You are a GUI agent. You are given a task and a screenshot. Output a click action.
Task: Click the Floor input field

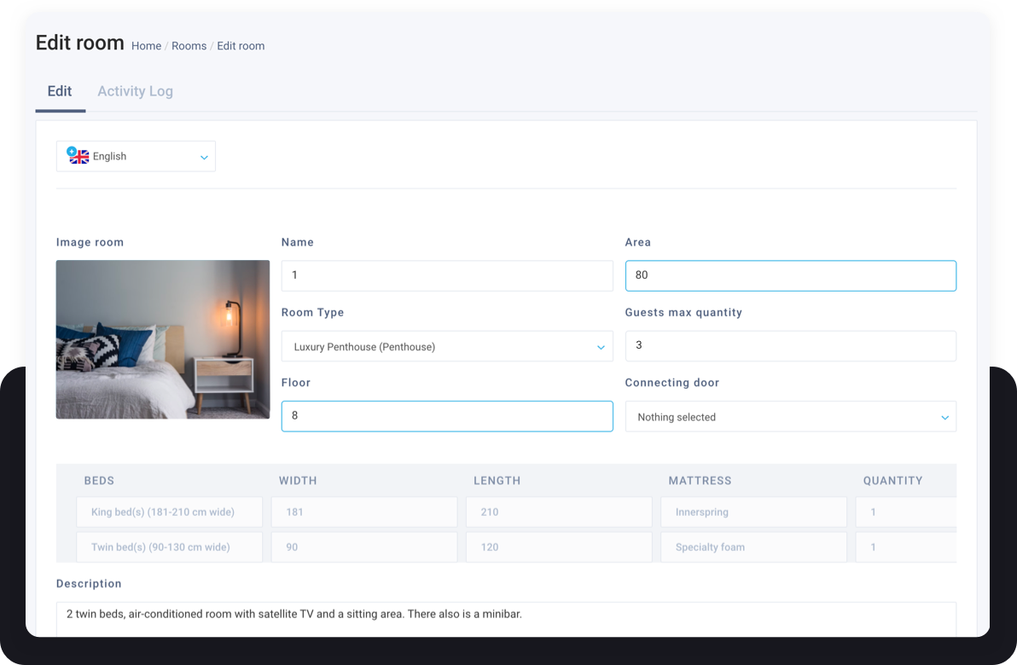[446, 416]
